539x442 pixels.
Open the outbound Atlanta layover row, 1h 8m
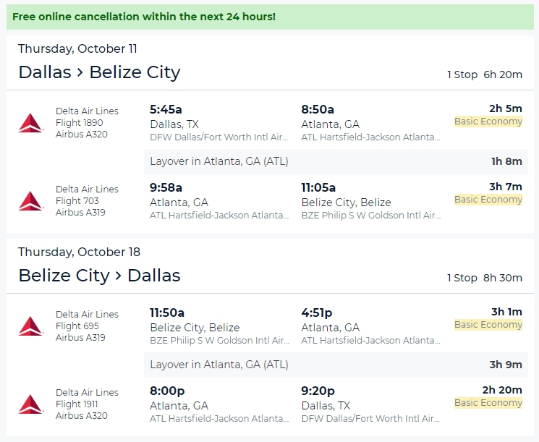pos(336,161)
